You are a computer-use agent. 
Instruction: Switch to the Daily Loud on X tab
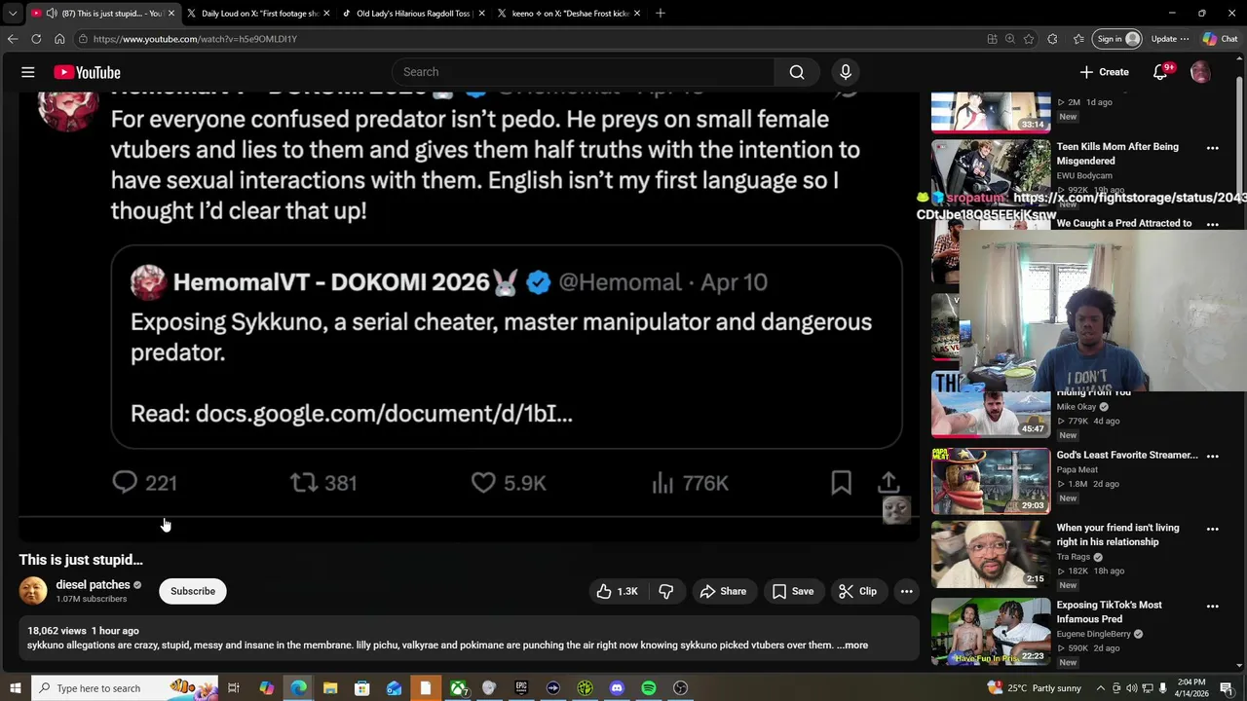coord(257,13)
